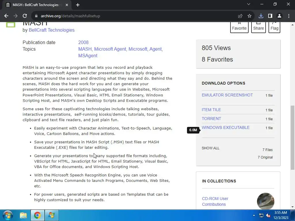
Task: Click the Chrome taskbar icon
Action: 37,215
